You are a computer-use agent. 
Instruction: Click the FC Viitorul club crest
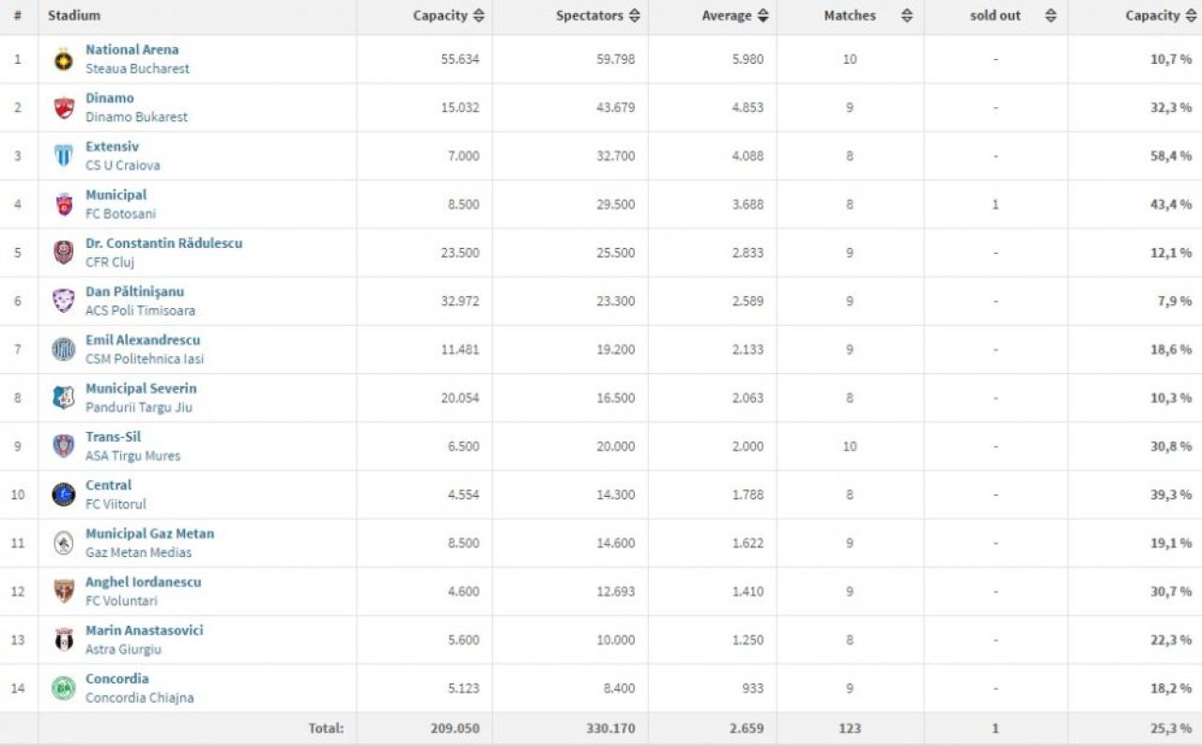[64, 495]
